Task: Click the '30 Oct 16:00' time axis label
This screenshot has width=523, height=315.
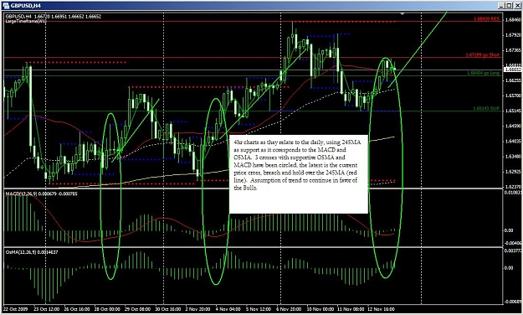Action: pyautogui.click(x=167, y=309)
